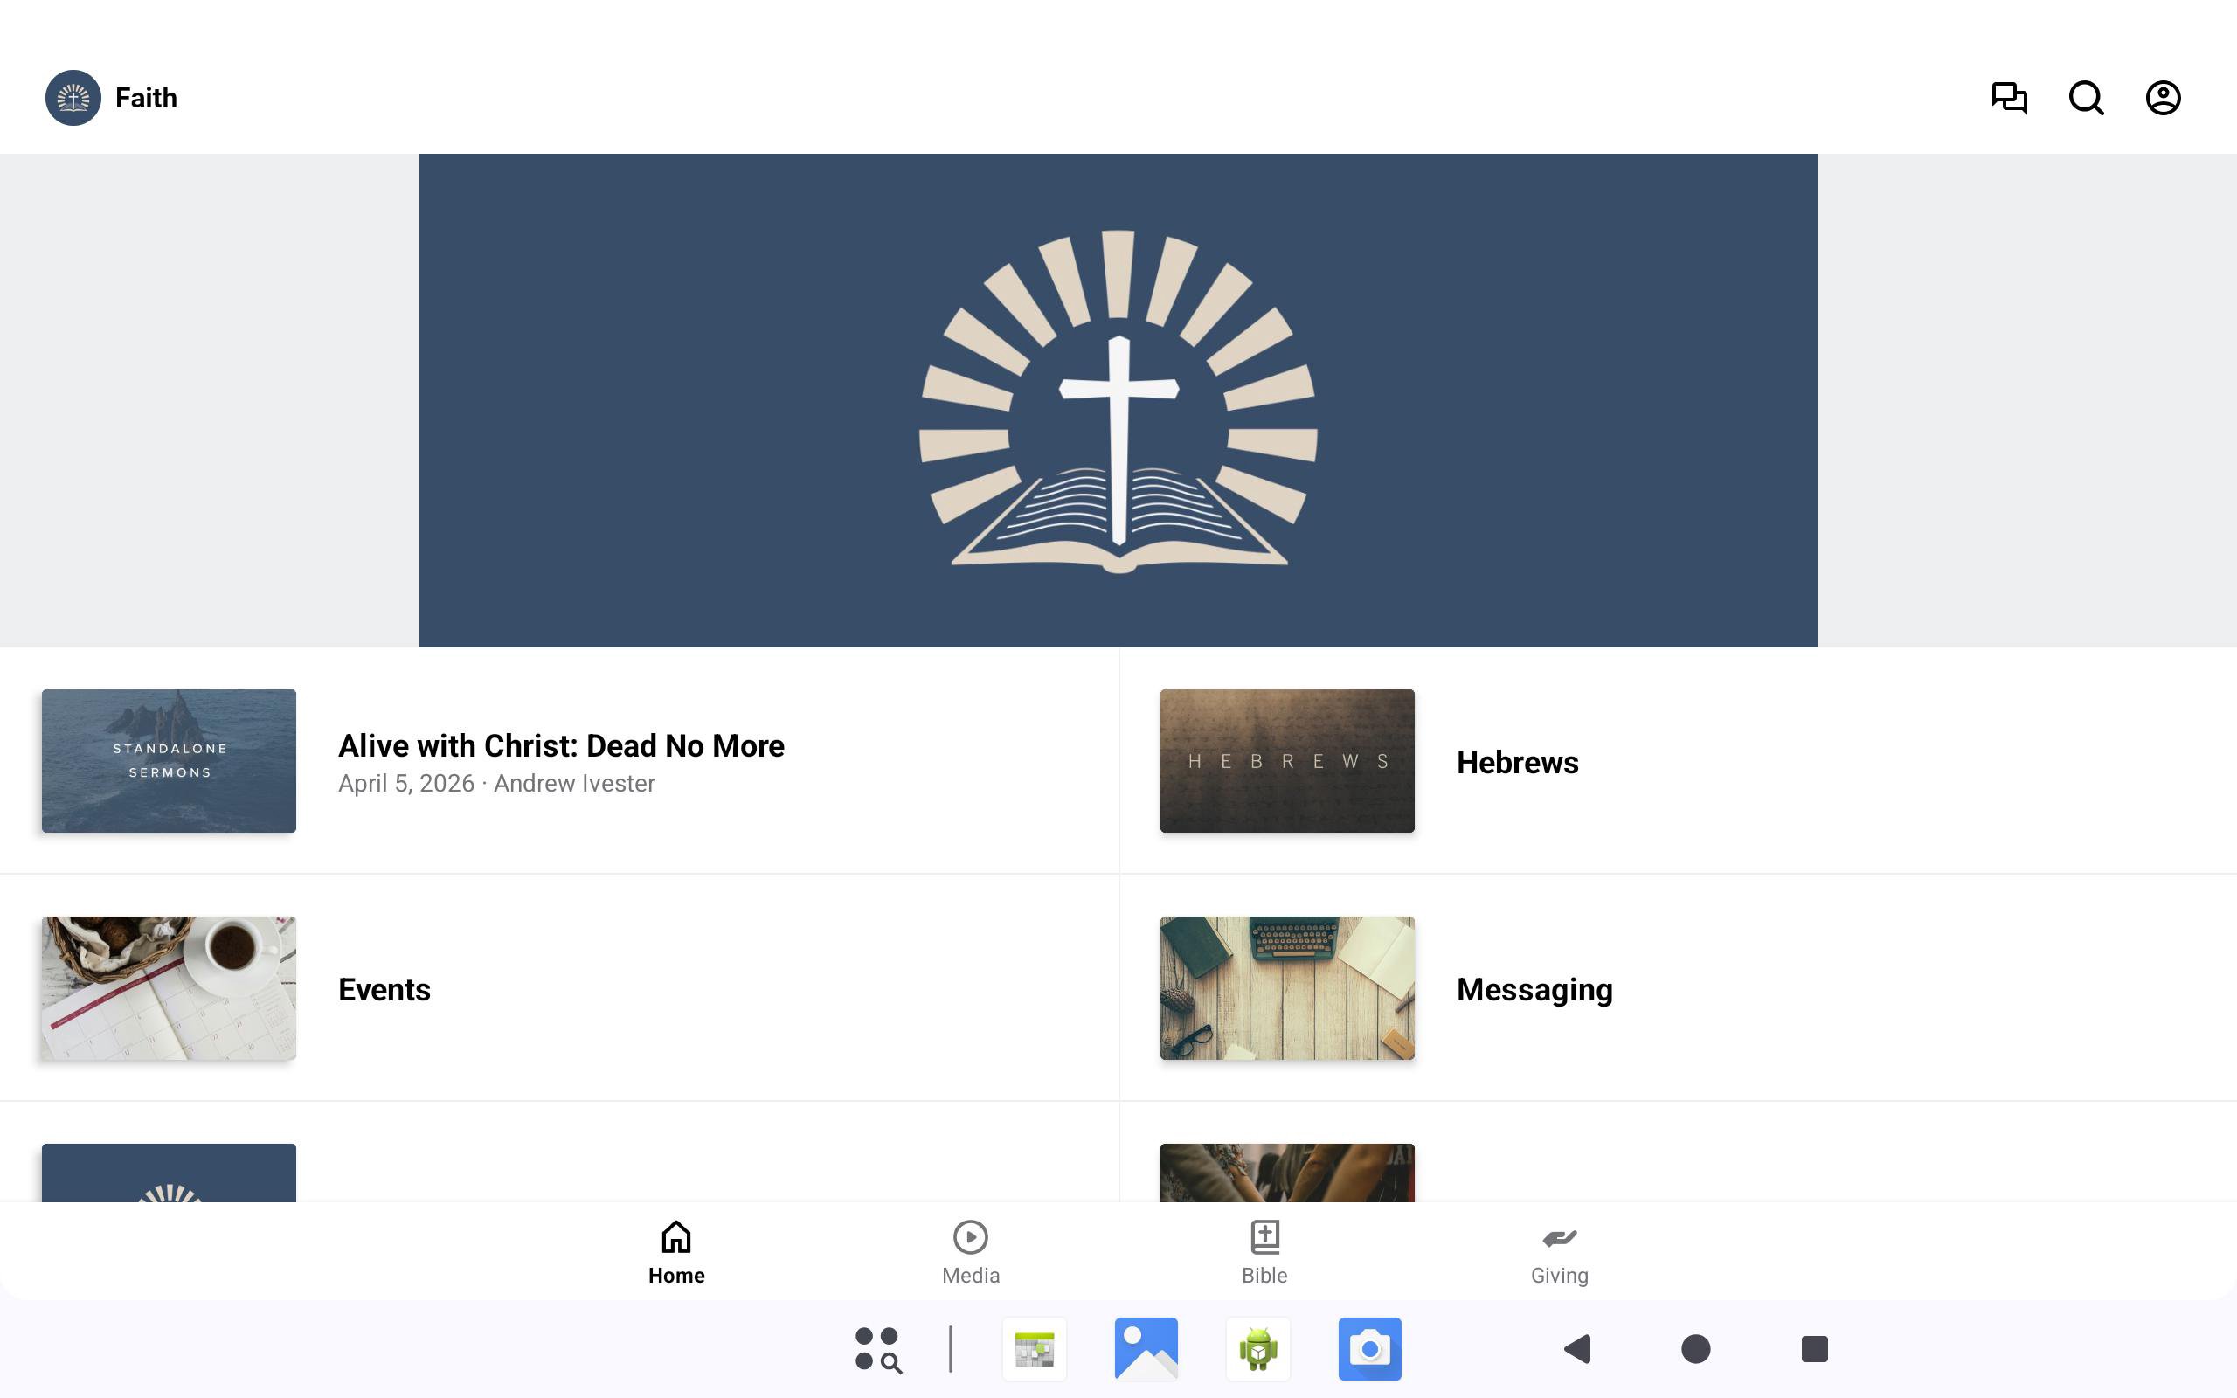Open the app drawer search icon
This screenshot has width=2237, height=1398.
[877, 1349]
